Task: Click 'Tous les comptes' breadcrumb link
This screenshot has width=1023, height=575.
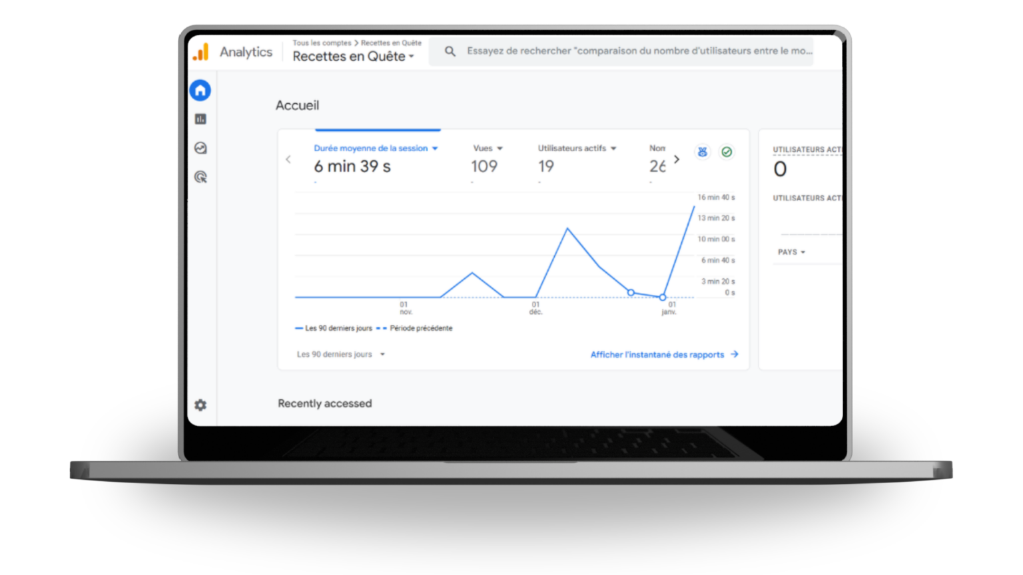Action: coord(322,43)
